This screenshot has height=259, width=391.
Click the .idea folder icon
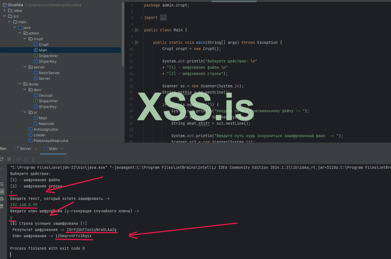(10, 10)
